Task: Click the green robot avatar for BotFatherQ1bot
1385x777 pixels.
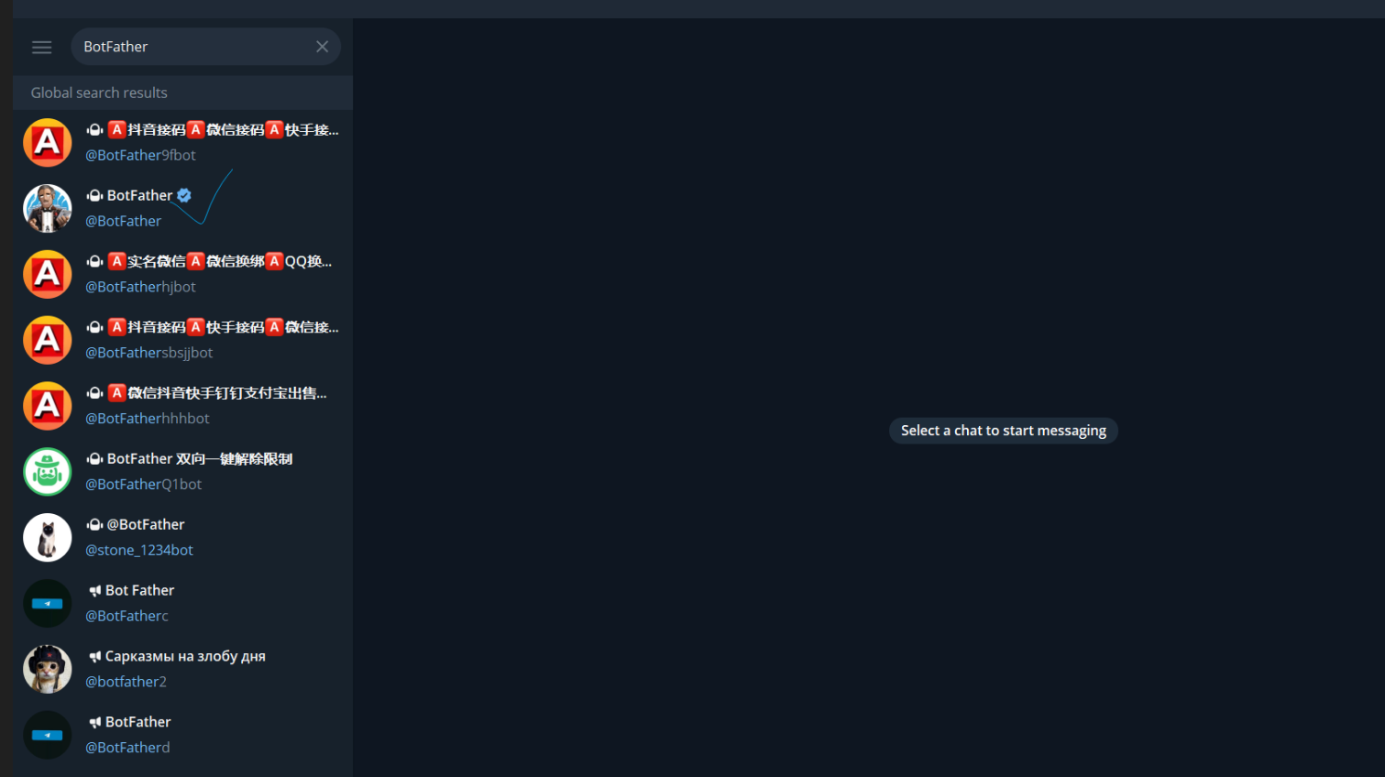Action: 48,472
